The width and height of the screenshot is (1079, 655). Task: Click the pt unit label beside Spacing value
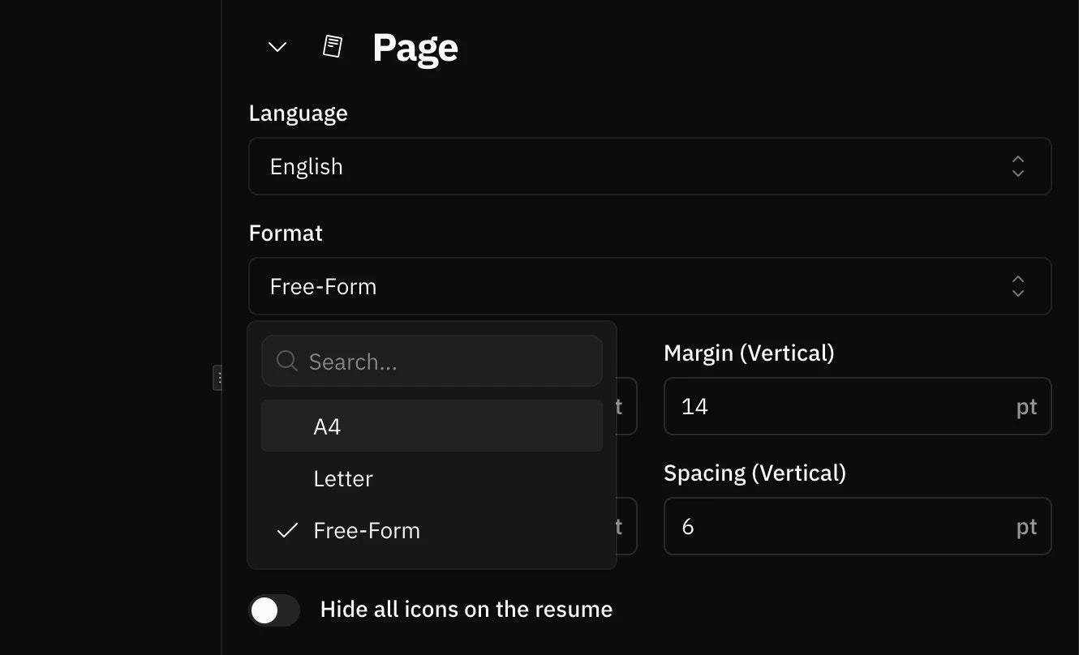(1026, 526)
